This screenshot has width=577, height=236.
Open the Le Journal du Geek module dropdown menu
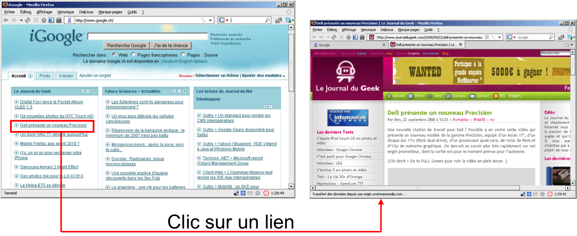click(83, 91)
